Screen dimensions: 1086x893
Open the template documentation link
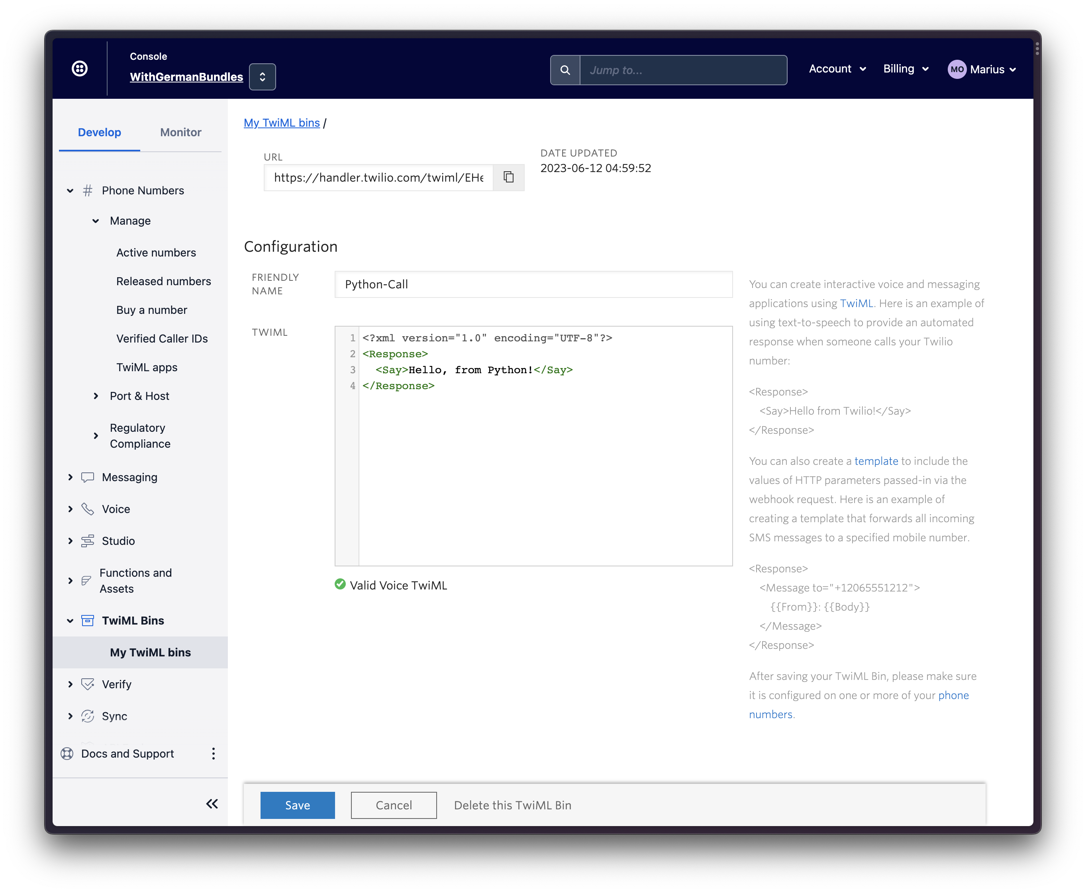pos(876,461)
